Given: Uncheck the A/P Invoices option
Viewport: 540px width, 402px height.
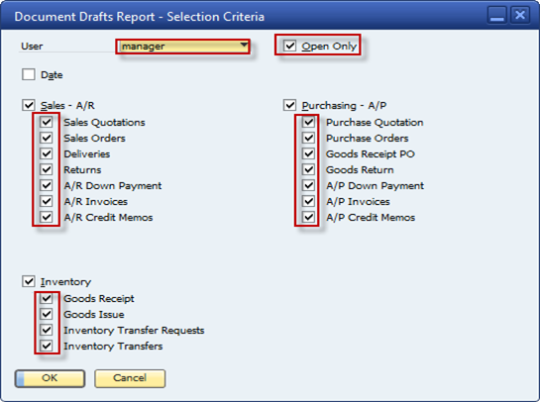Looking at the screenshot, I should 308,201.
